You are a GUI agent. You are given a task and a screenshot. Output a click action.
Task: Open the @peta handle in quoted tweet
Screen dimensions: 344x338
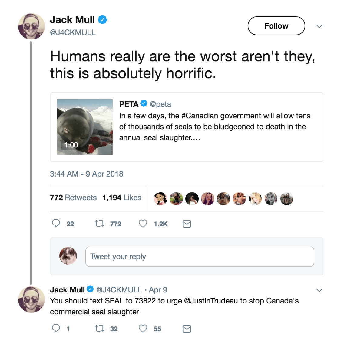point(160,104)
